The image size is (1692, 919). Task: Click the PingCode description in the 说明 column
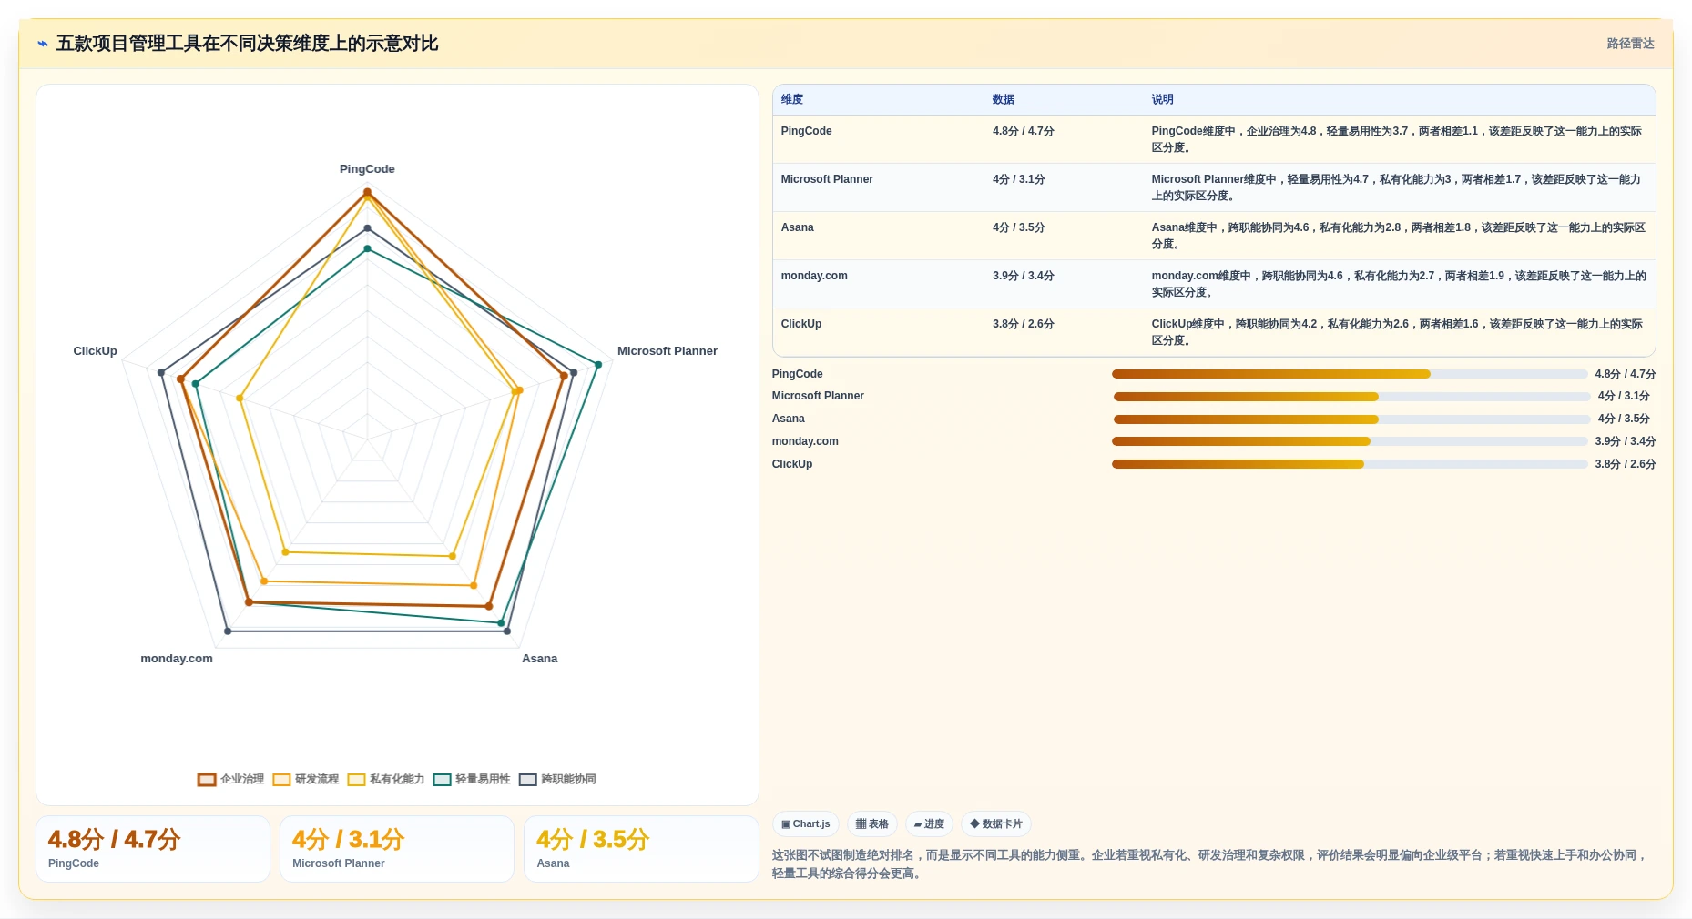1397,139
